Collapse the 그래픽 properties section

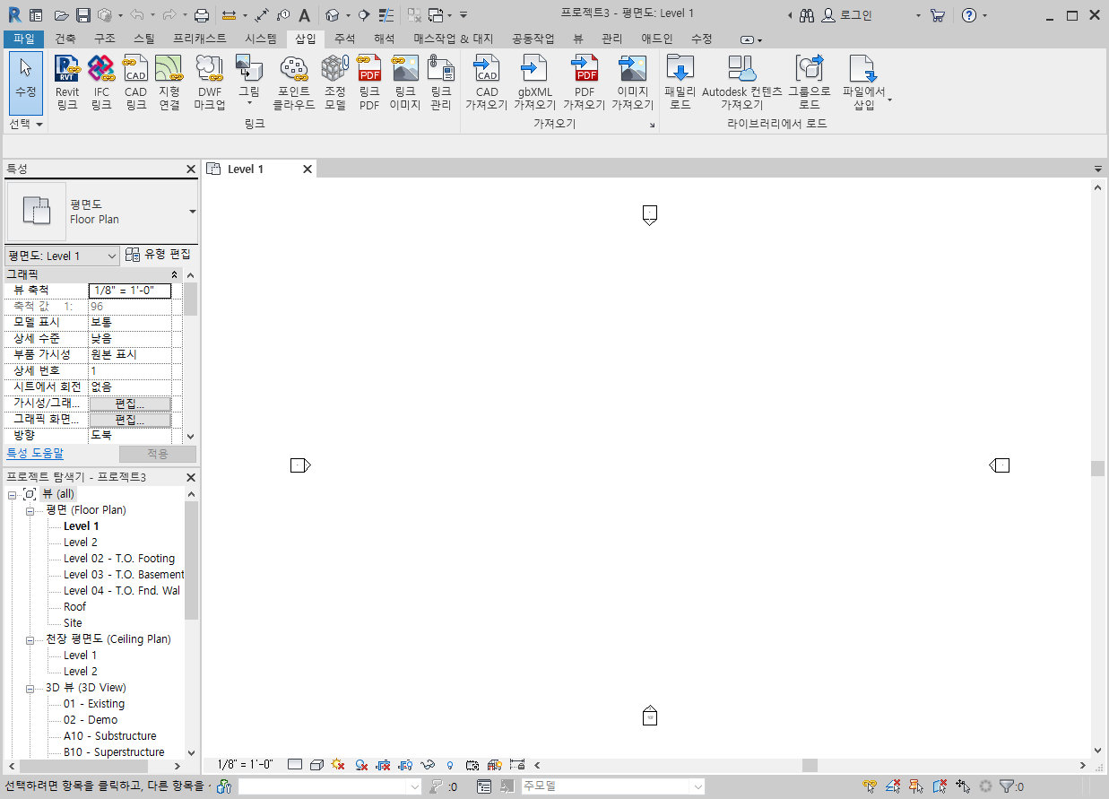[x=175, y=274]
